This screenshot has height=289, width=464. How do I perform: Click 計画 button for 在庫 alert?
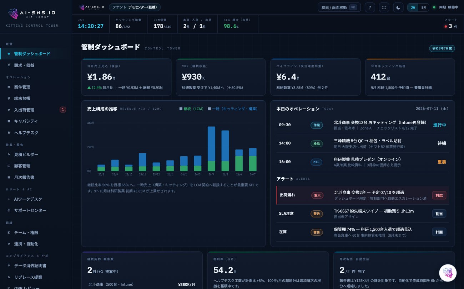439,232
